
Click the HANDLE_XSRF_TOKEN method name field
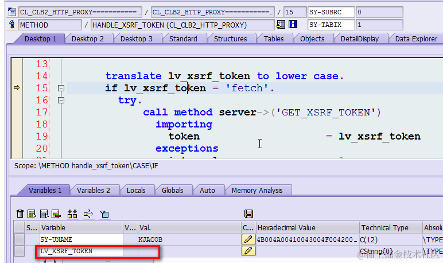pos(182,25)
